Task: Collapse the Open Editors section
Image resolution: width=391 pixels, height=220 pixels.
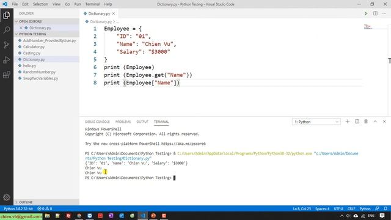Action: 46,21
